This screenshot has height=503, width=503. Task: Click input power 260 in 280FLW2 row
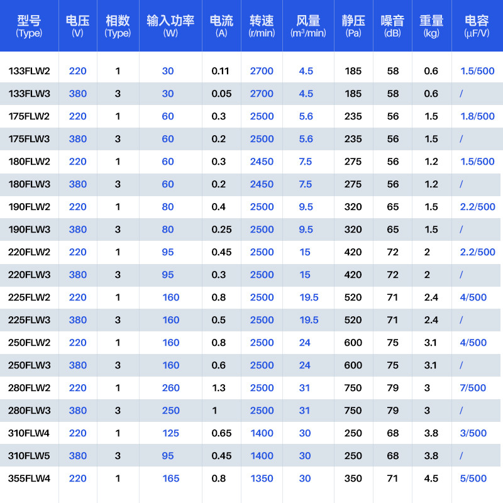[170, 388]
